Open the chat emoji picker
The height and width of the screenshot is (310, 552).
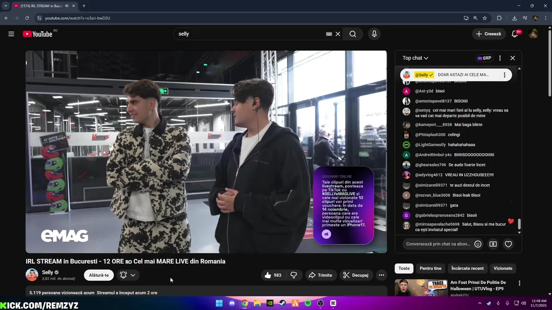point(478,244)
